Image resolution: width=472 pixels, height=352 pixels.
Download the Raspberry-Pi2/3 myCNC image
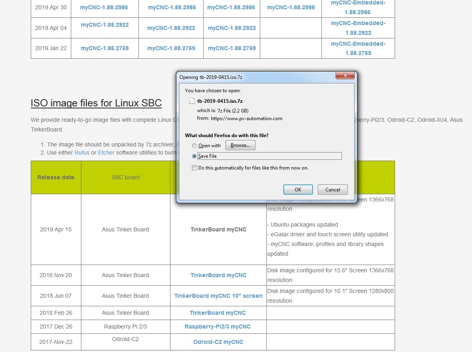coord(217,327)
